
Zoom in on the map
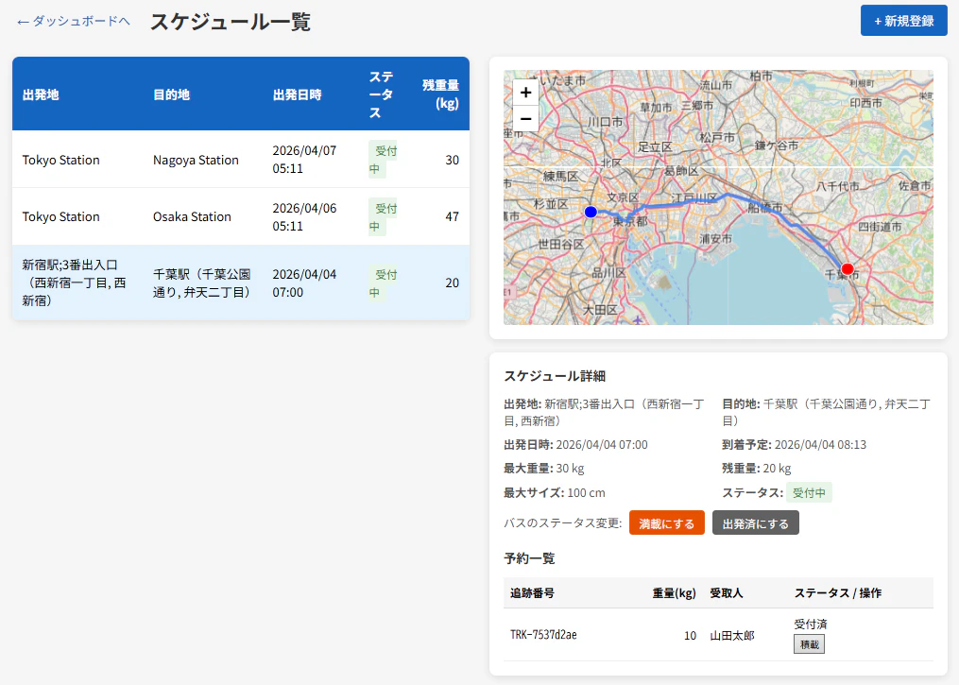point(525,93)
